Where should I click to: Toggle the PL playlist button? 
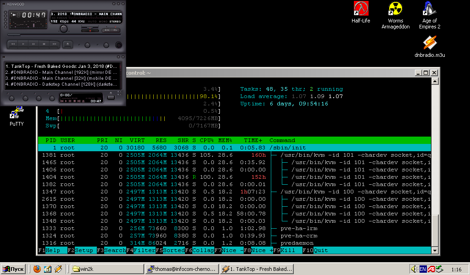tap(115, 30)
